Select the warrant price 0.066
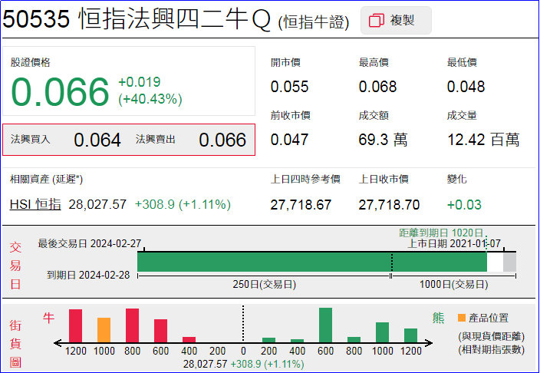Viewport: 540px width, 373px height. coord(60,91)
